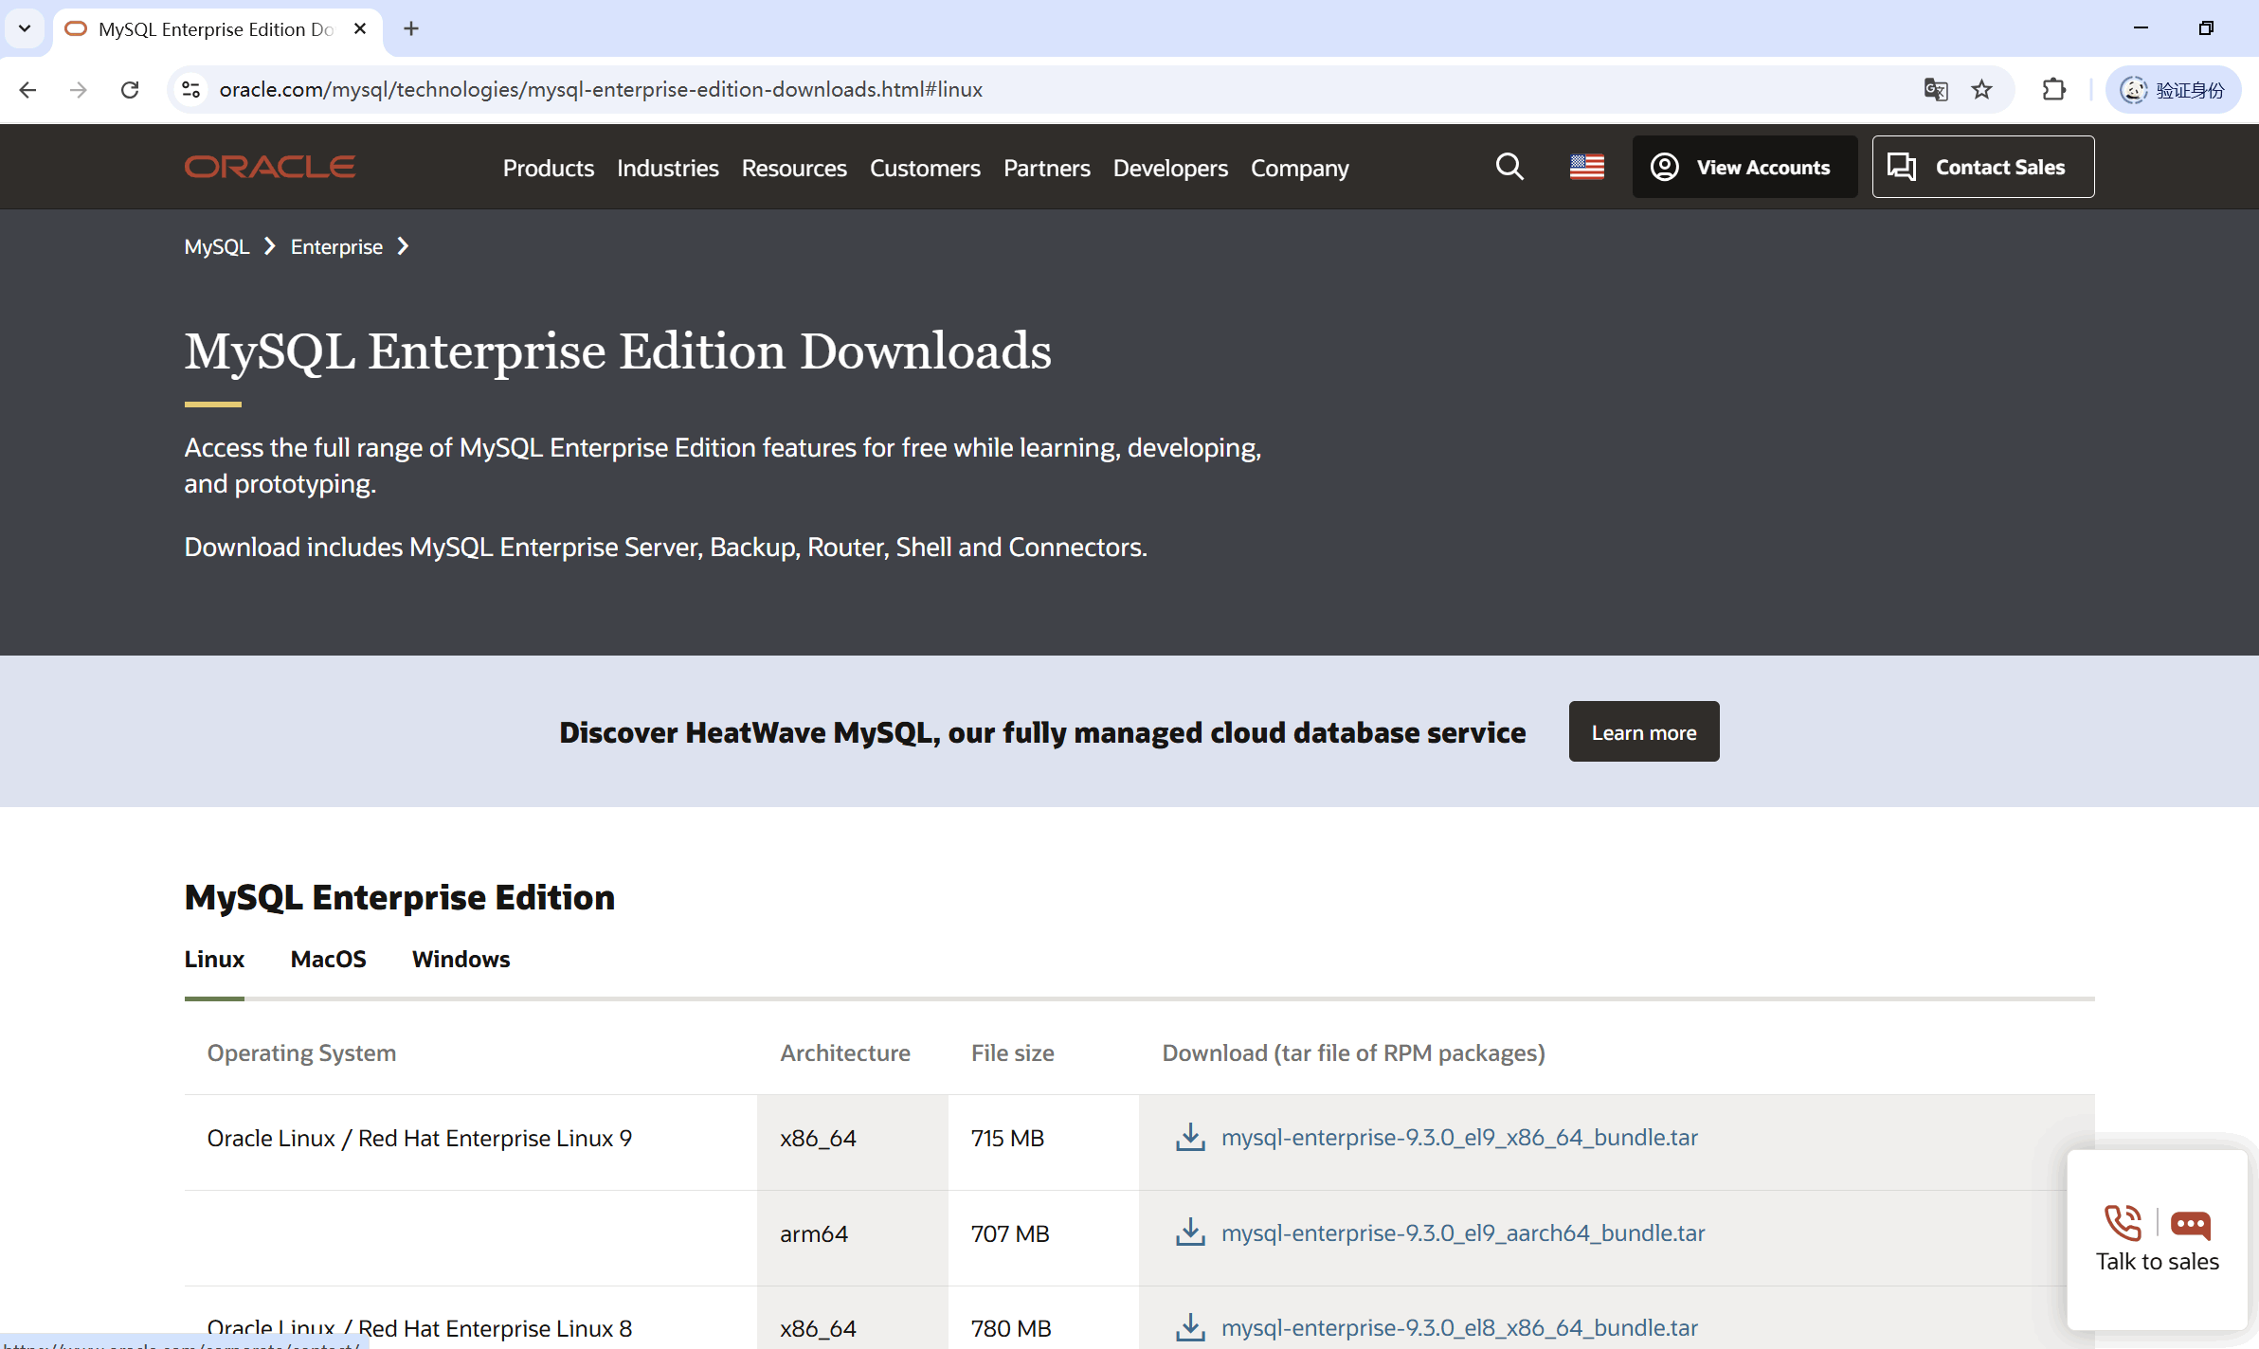The width and height of the screenshot is (2259, 1349).
Task: Expand the tab search dropdown arrow
Action: click(x=25, y=28)
